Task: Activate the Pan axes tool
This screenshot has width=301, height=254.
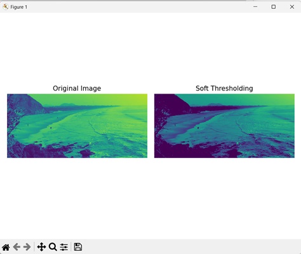Action: point(41,247)
